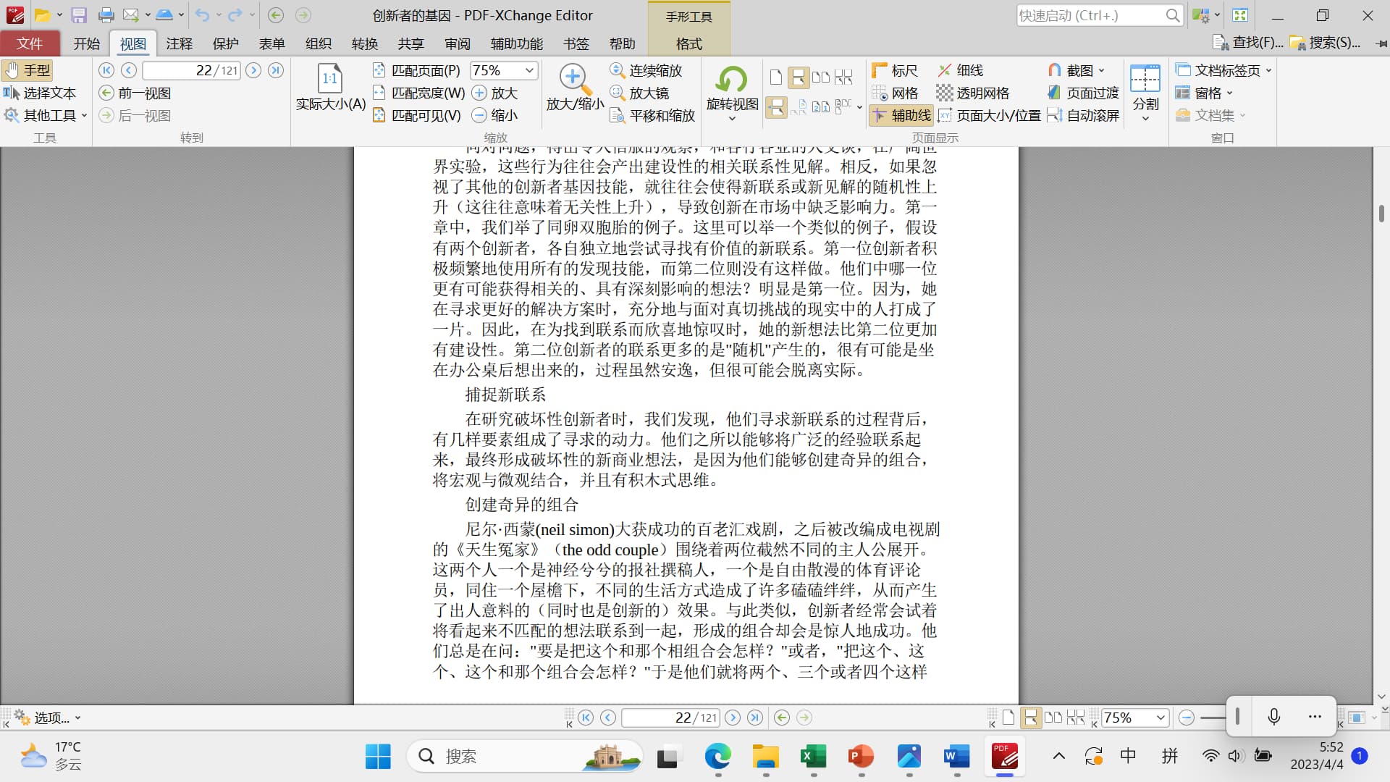Expand the 75% zoom dropdown in ribbon
1390x782 pixels.
(529, 70)
